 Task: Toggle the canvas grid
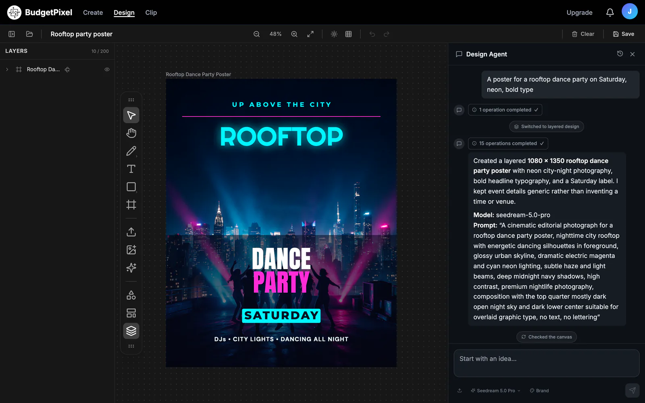coord(349,34)
